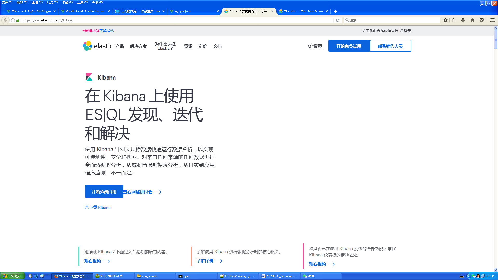Close the Conditional Rendering tab

click(x=109, y=11)
